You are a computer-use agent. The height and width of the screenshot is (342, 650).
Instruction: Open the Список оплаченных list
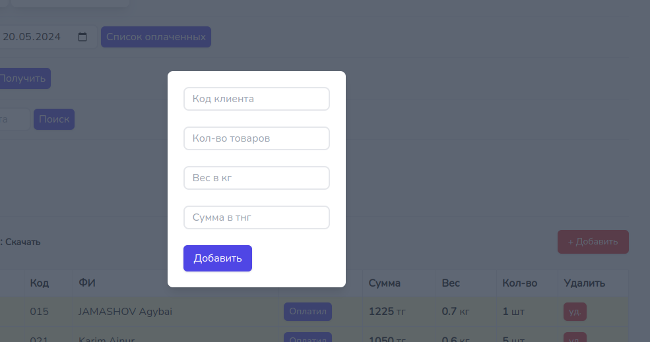point(156,37)
